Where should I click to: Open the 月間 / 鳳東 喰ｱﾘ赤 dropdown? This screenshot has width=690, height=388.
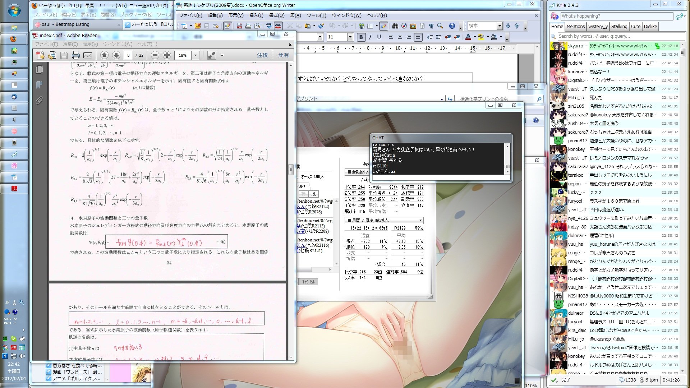[x=384, y=220]
